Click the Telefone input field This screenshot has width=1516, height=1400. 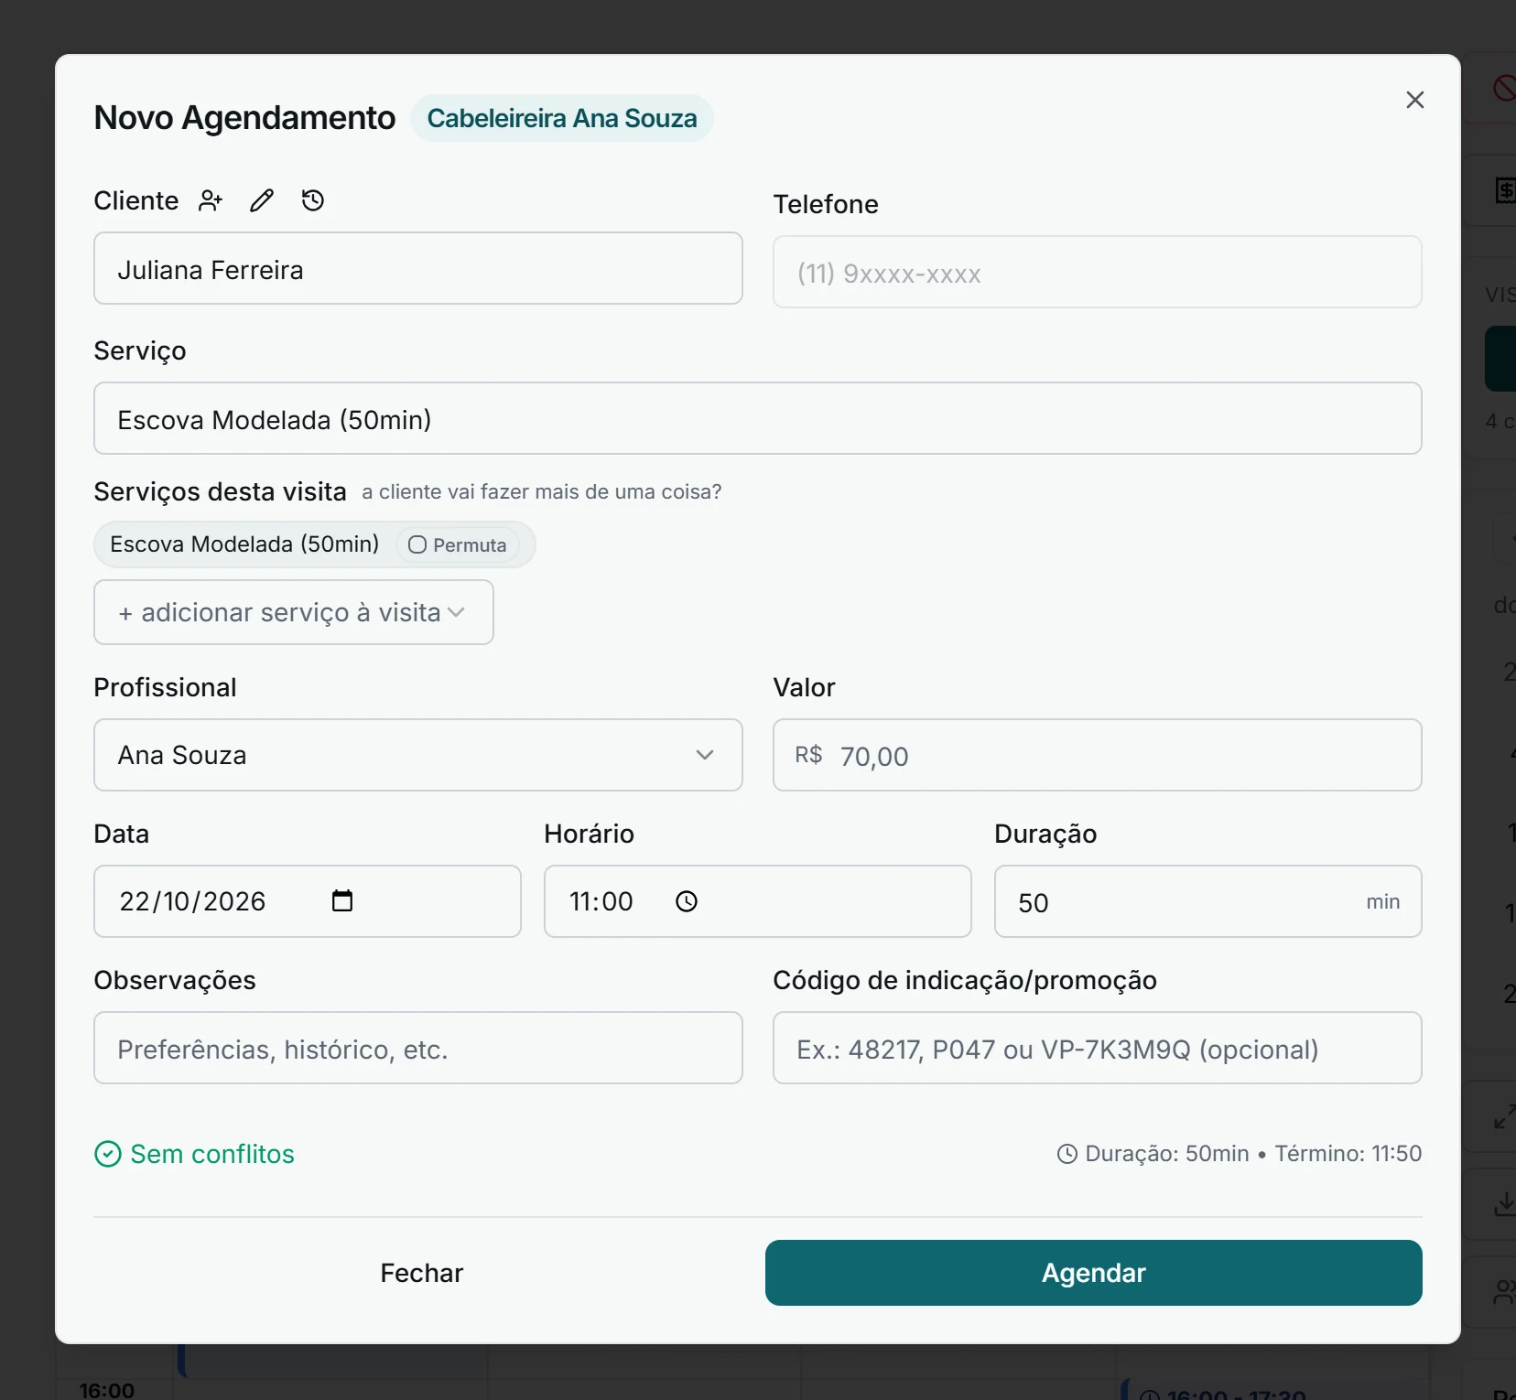click(1098, 272)
